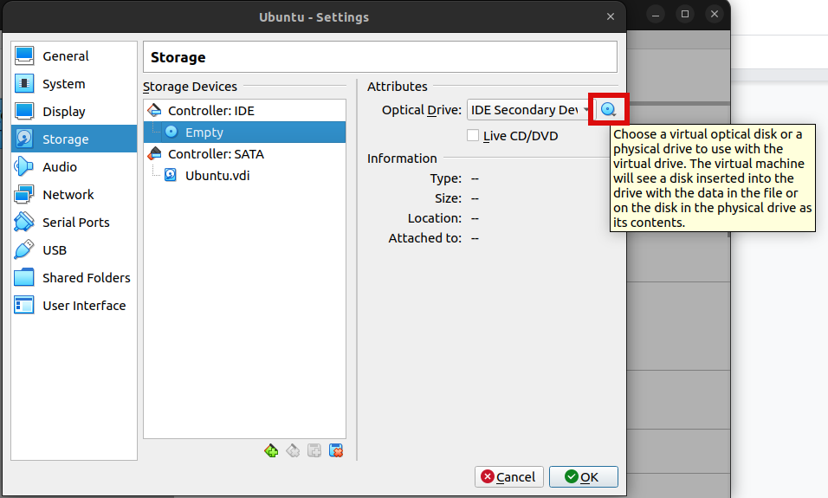Click the optical disc icon beside Empty
828x498 pixels.
tap(171, 132)
